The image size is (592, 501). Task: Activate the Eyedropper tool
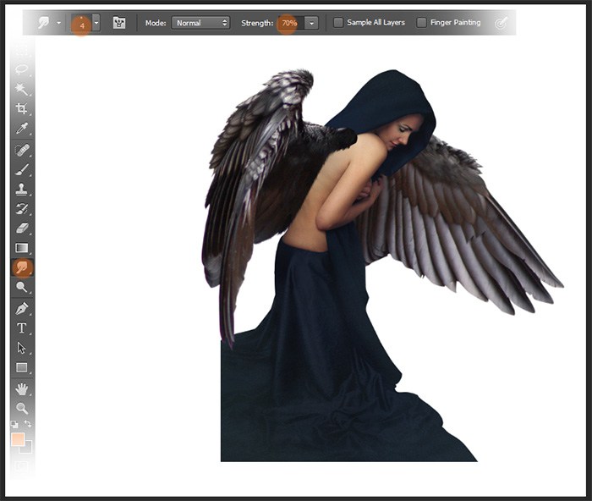pyautogui.click(x=21, y=129)
